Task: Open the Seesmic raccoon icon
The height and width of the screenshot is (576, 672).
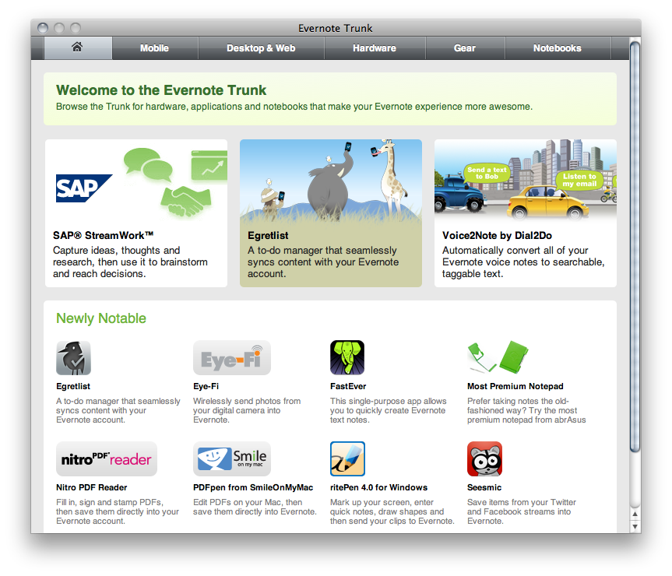Action: [x=484, y=458]
